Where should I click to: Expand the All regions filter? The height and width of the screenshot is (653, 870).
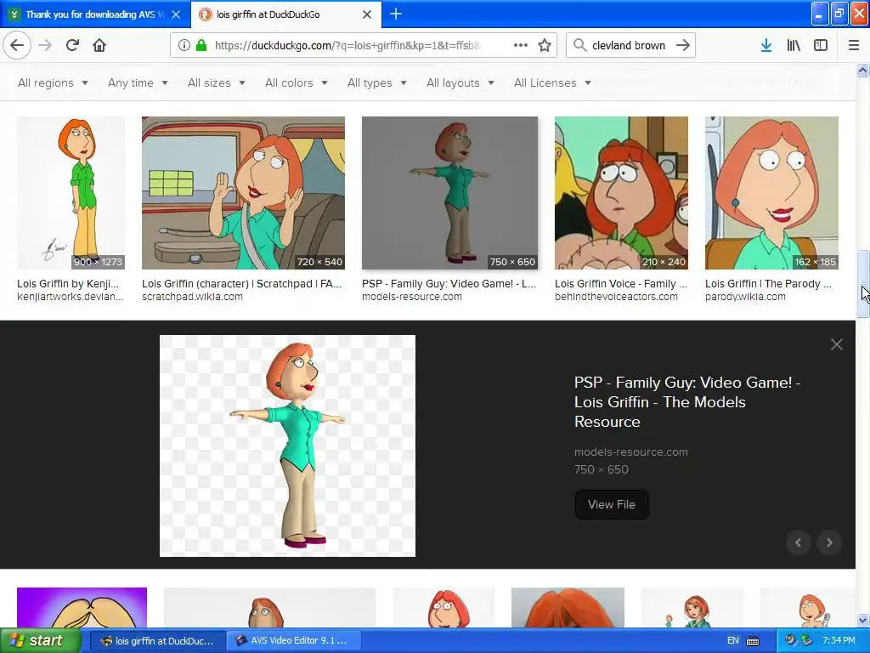[x=53, y=82]
